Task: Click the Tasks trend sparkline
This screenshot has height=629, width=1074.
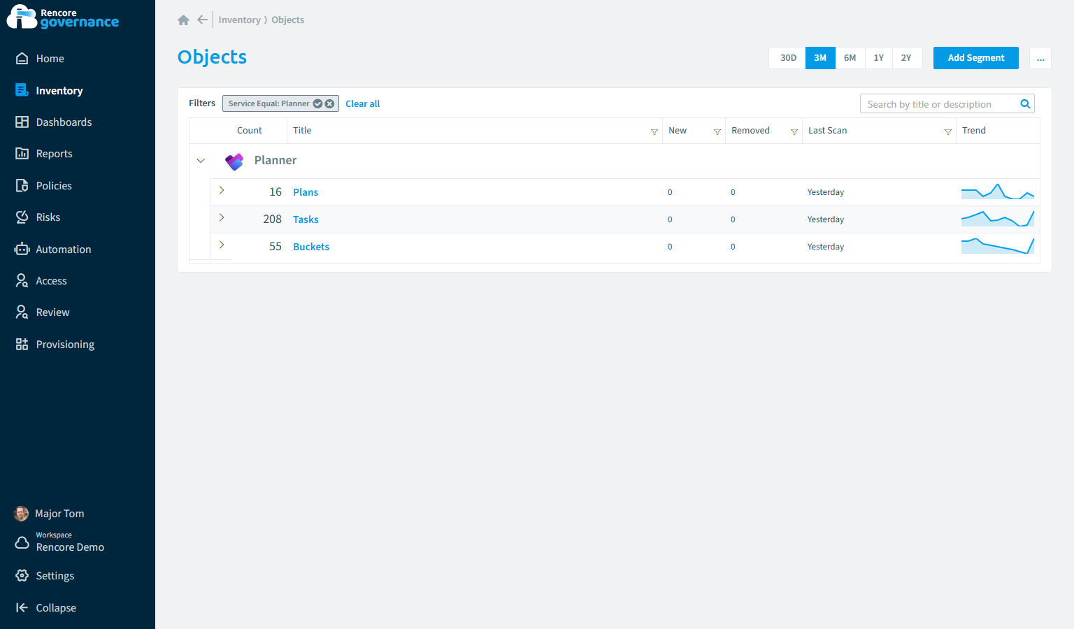Action: [x=998, y=219]
